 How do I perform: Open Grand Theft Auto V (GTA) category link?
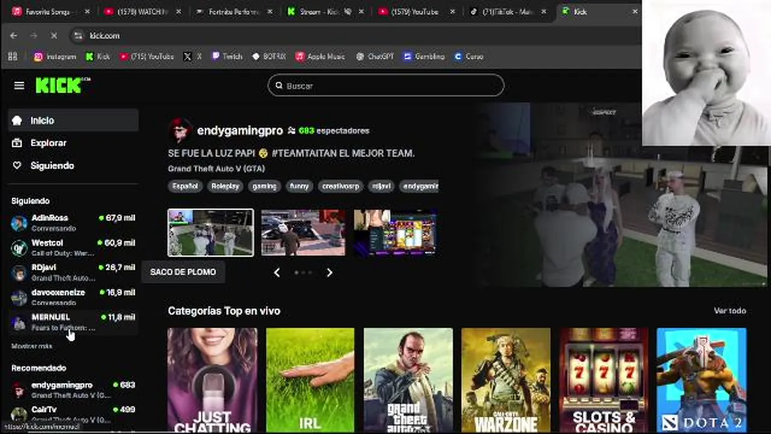click(216, 169)
